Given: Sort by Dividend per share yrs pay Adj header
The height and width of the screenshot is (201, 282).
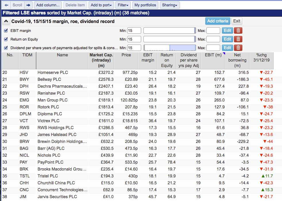Looking at the screenshot, I should [189, 60].
